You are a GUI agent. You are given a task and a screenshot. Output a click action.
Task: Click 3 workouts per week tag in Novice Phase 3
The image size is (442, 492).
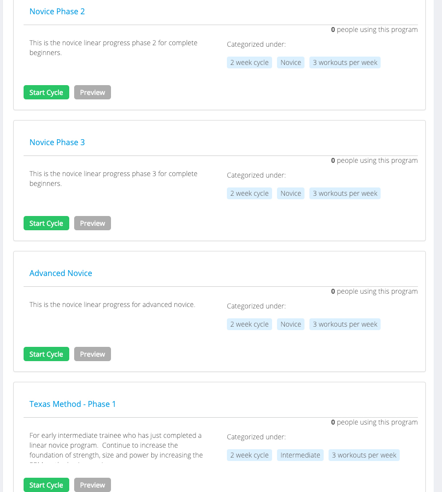point(345,193)
